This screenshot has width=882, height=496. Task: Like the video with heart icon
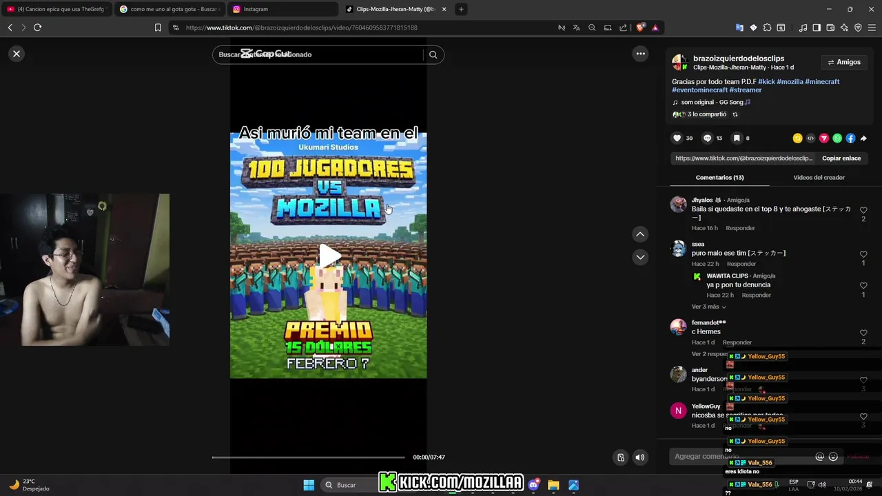(677, 138)
